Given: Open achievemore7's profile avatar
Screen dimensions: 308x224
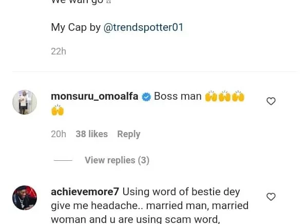Looking at the screenshot, I should (x=25, y=198).
